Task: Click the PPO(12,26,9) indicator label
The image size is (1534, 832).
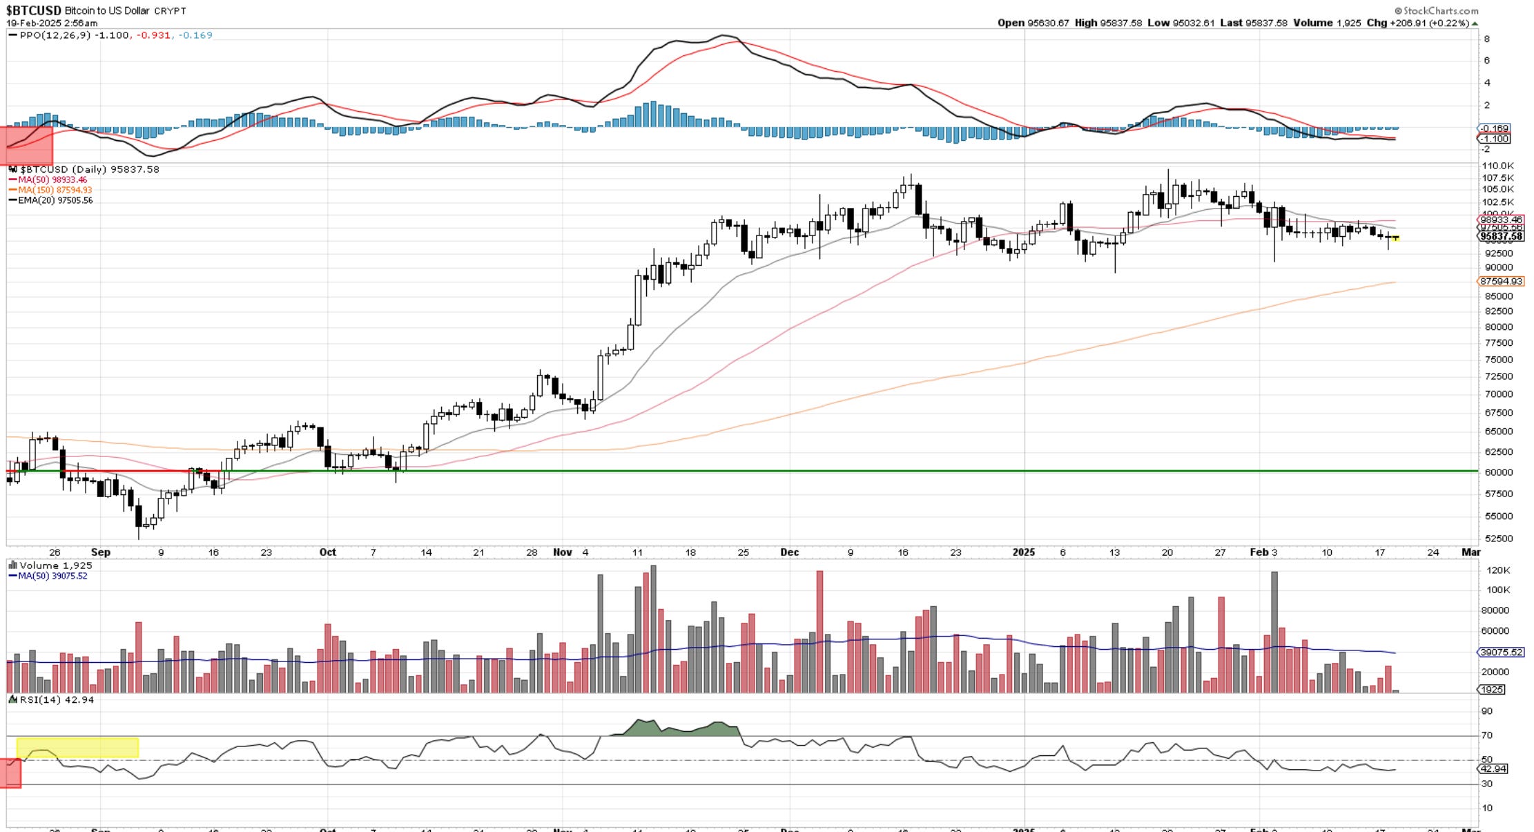Action: point(55,35)
